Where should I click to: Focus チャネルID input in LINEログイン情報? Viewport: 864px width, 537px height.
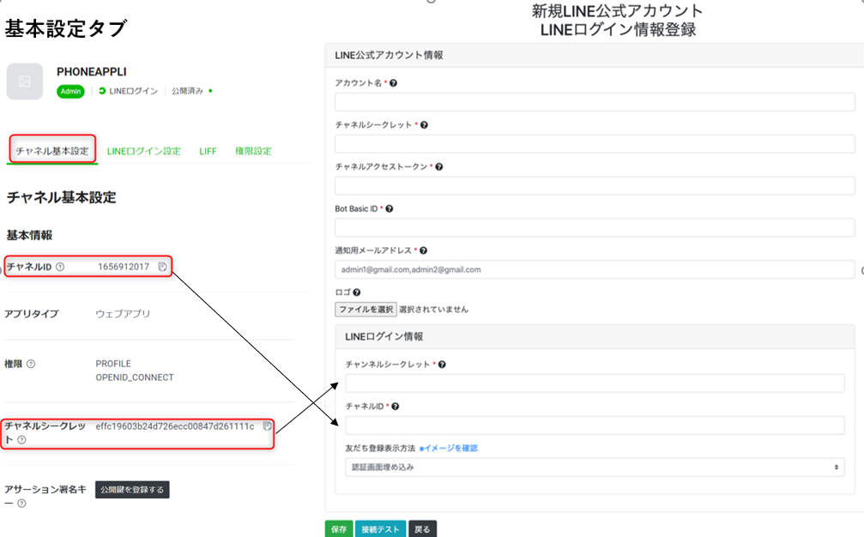point(595,425)
